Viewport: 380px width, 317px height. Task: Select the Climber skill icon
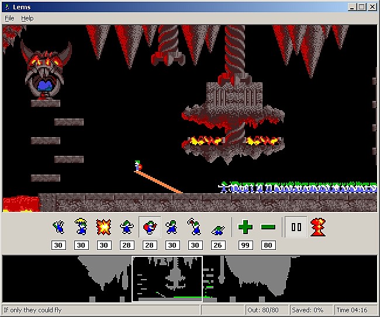tap(58, 227)
